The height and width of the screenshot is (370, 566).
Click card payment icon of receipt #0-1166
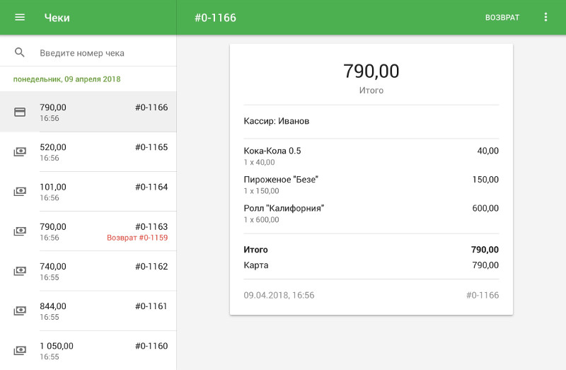[x=20, y=112]
